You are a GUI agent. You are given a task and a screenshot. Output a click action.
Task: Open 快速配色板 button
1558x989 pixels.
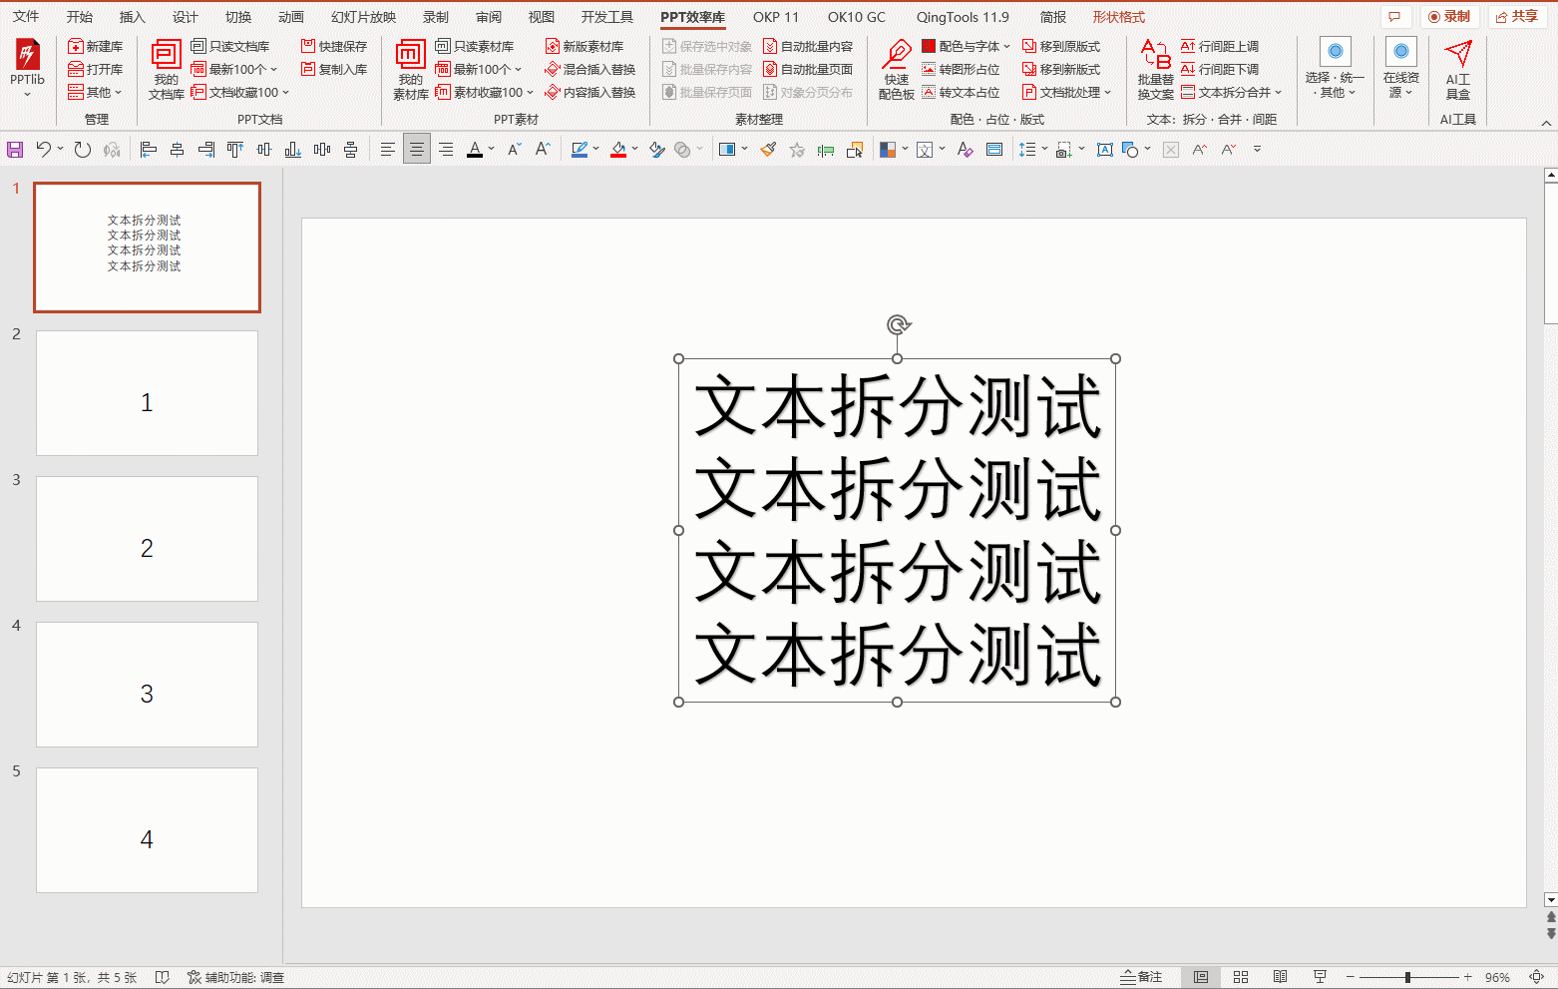896,70
